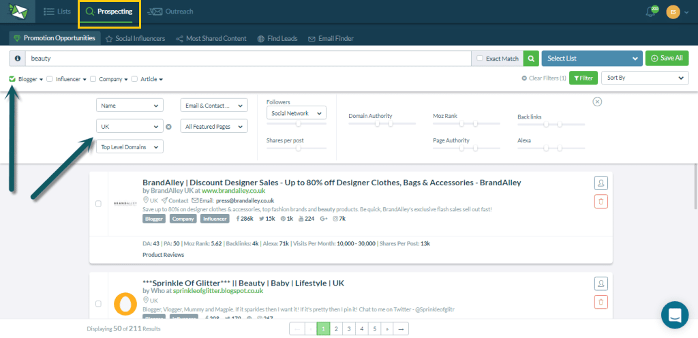Go to results page 5
The image size is (698, 338).
click(x=375, y=329)
